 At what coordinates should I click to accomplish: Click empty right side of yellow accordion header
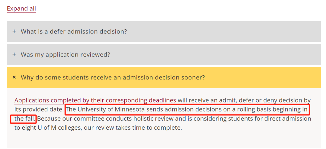point(263,77)
